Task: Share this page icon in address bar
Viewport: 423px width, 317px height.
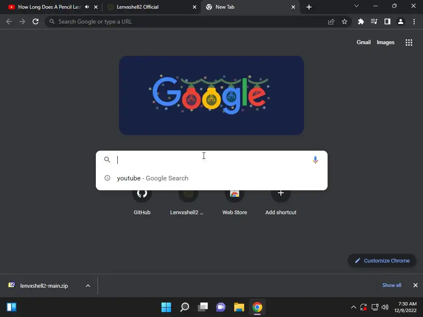Action: [x=331, y=21]
